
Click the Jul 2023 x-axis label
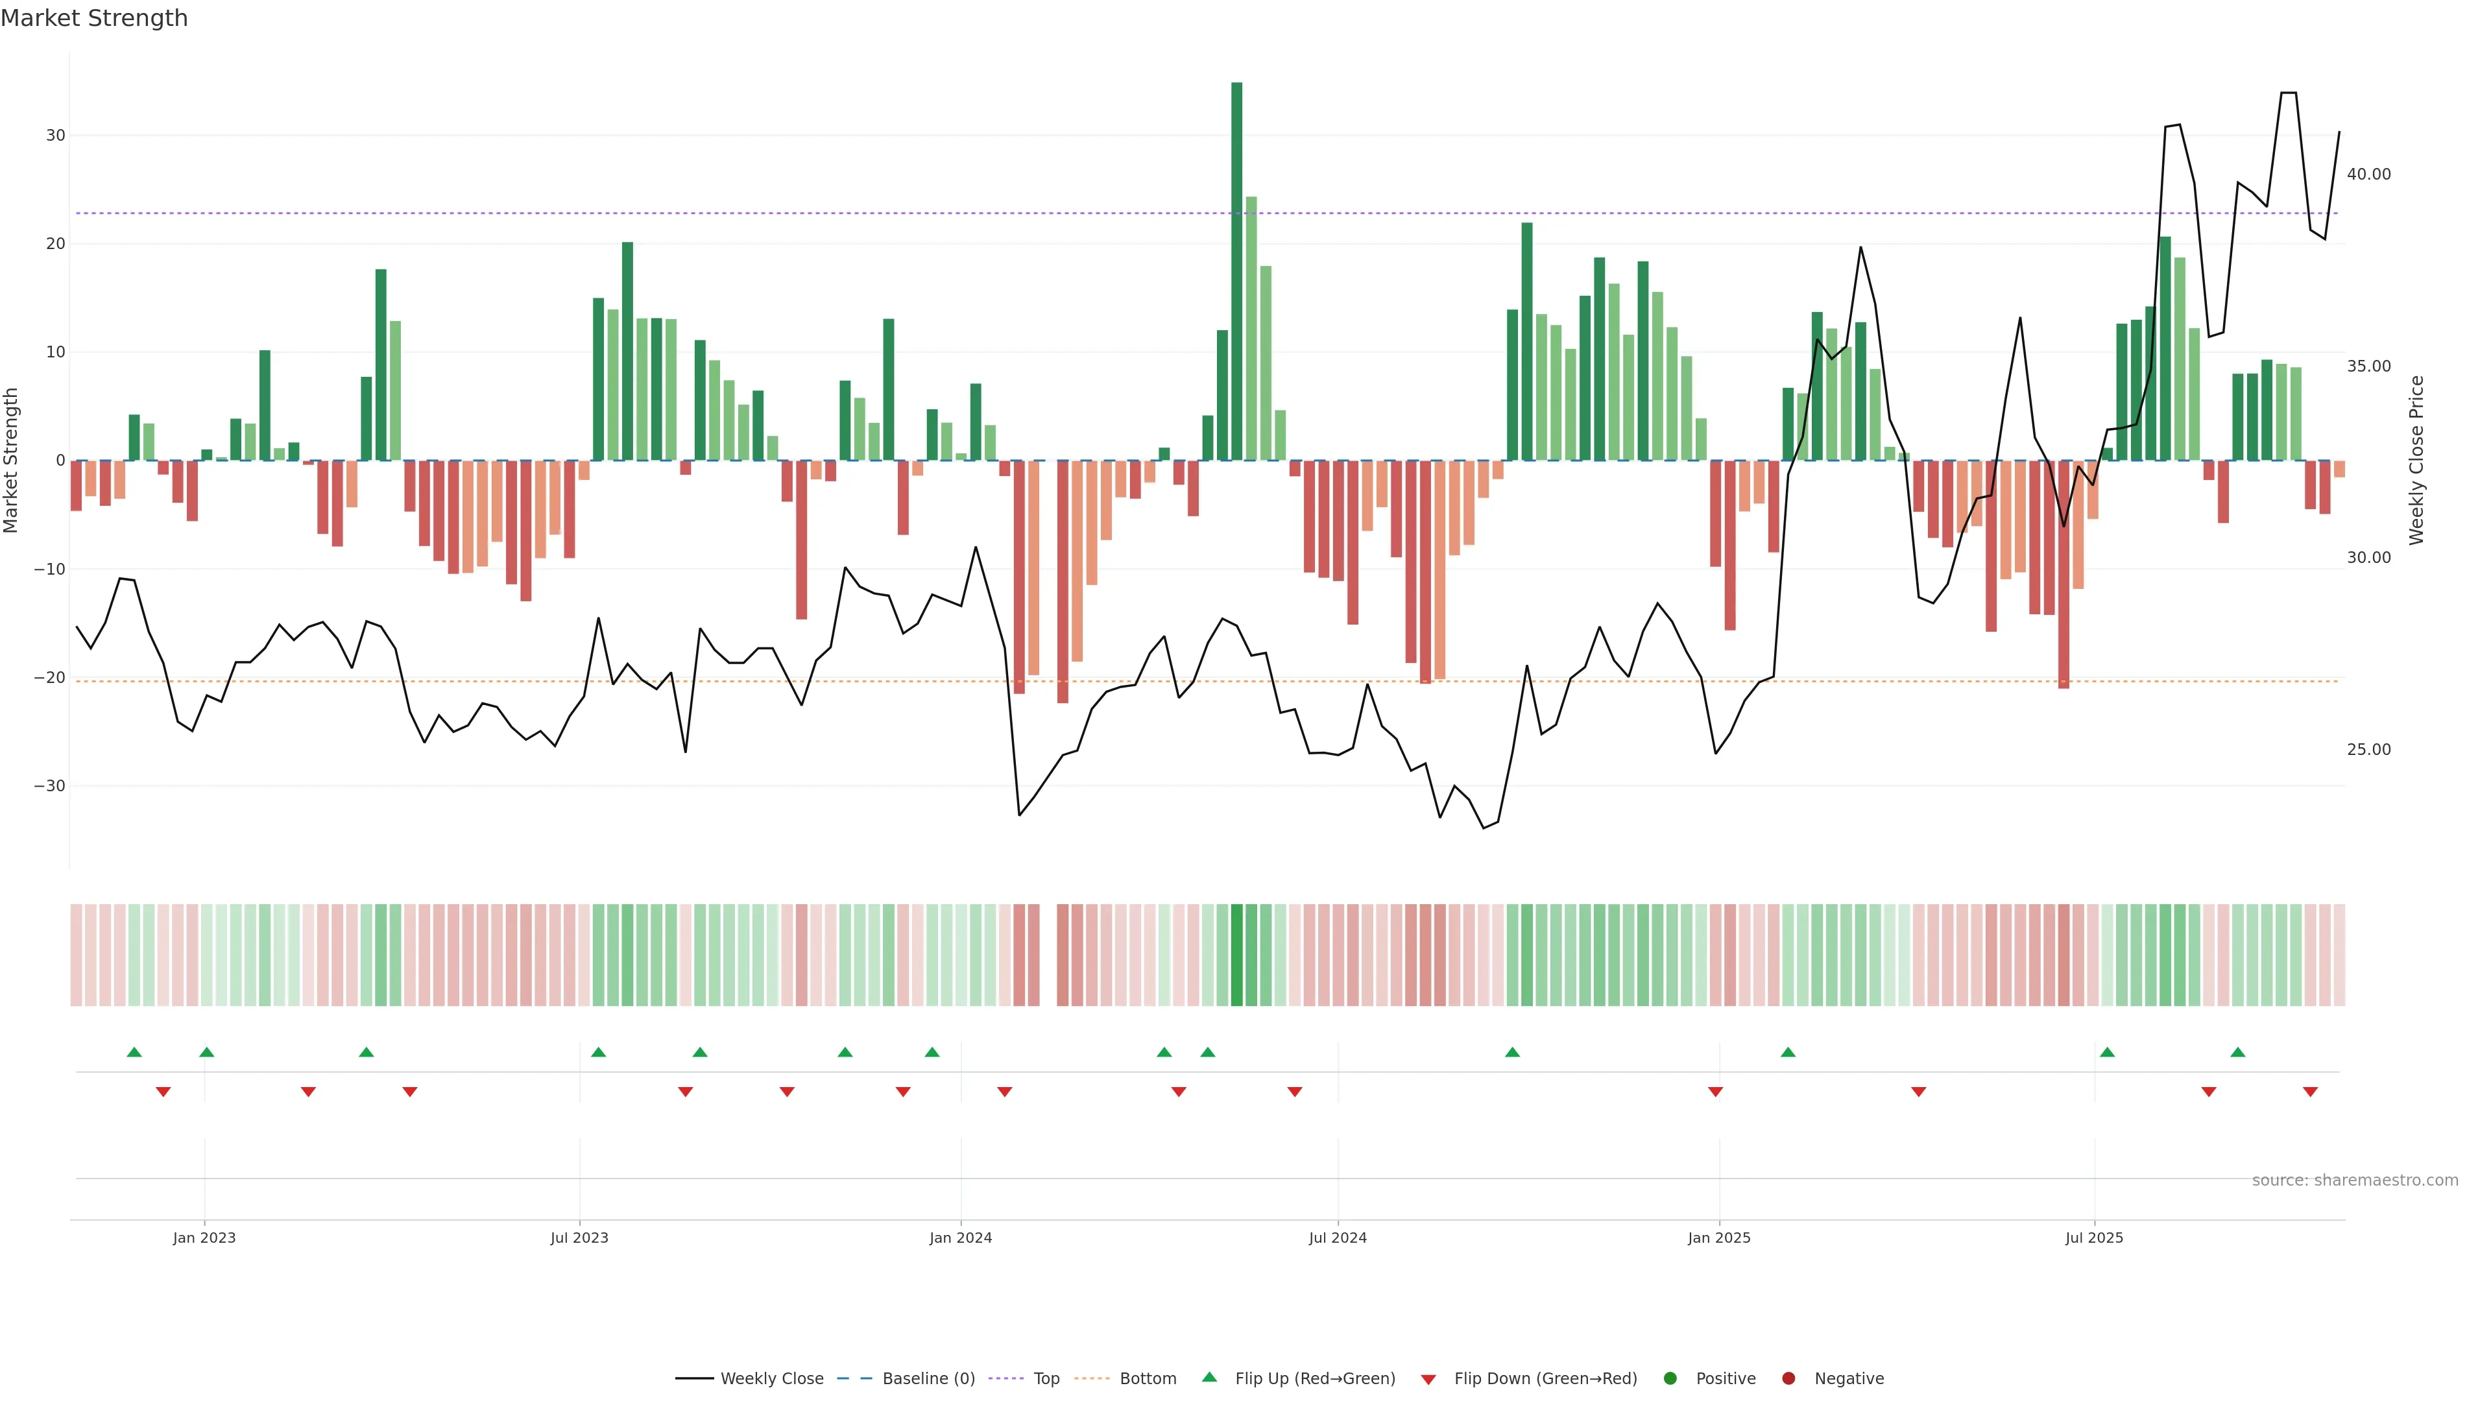[579, 1238]
